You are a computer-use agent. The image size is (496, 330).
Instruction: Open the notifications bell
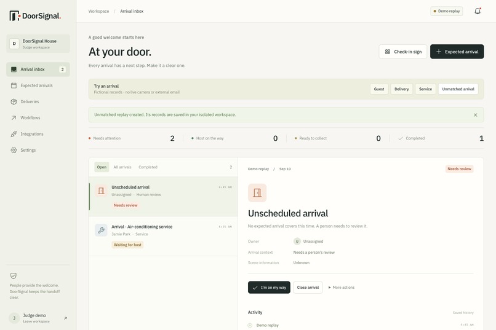coord(478,11)
